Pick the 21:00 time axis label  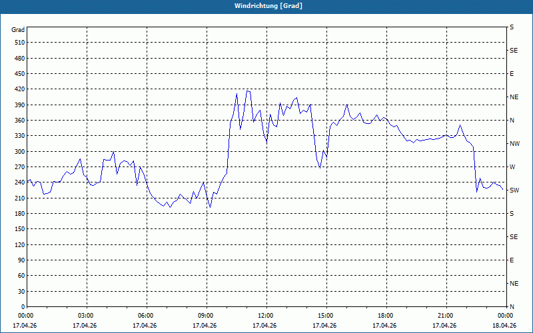pyautogui.click(x=446, y=316)
